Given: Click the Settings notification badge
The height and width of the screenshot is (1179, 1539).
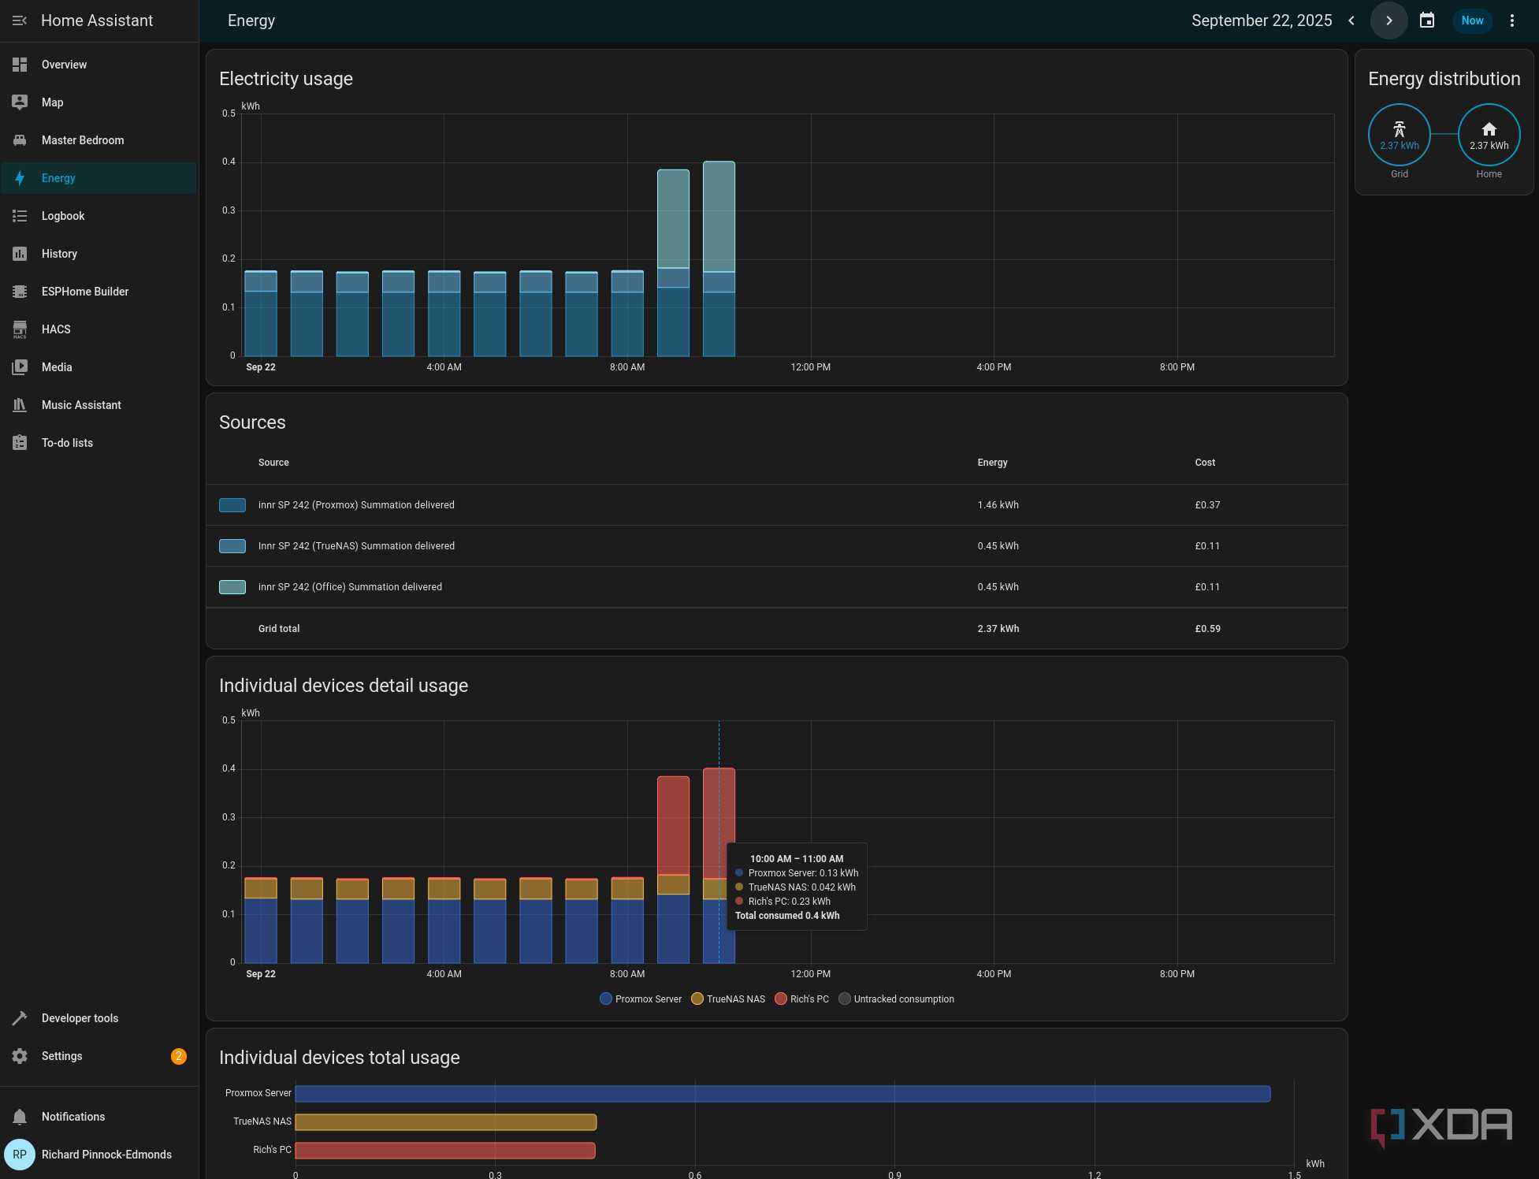Looking at the screenshot, I should [179, 1056].
